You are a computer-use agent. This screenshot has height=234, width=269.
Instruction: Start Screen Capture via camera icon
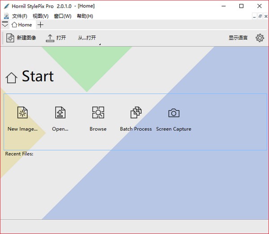pyautogui.click(x=174, y=113)
